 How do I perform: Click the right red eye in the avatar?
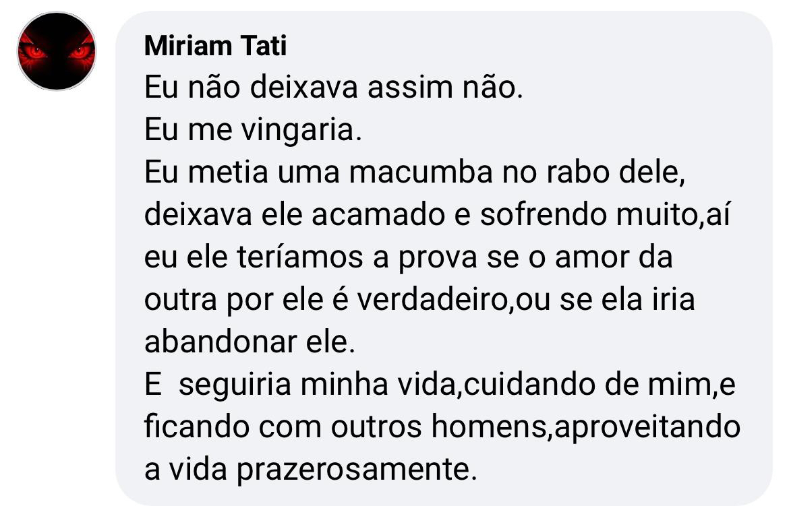pos(80,51)
